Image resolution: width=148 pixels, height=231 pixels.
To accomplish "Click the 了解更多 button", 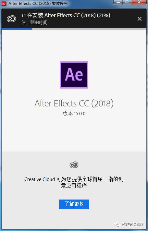I will click(74, 204).
